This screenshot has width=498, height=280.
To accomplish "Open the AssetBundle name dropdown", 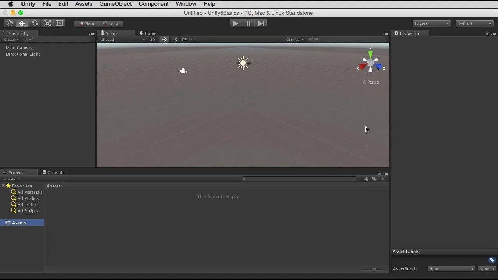I will tap(451, 269).
